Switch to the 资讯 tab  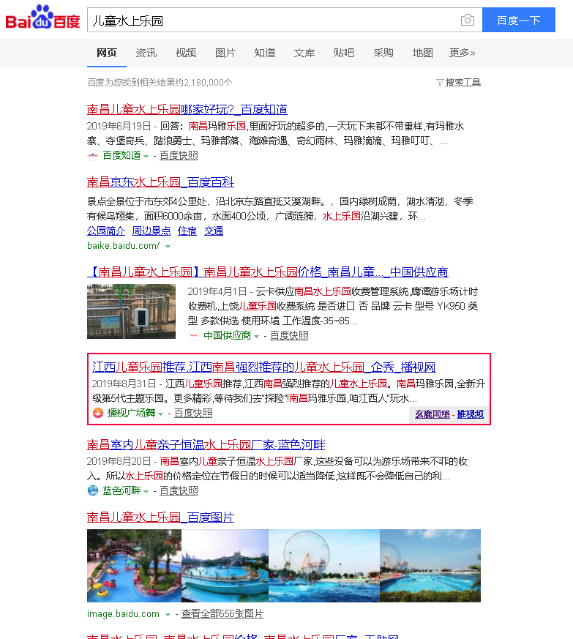[146, 53]
